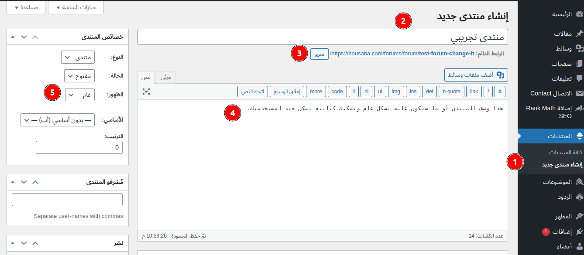Open the الرئيسية dashboard icon
Viewport: 584px width, 255px height.
(579, 14)
